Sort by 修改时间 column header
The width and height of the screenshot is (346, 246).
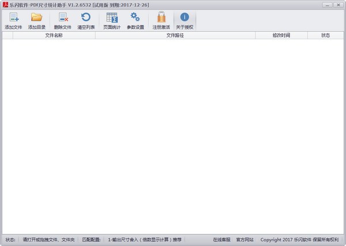tap(281, 35)
